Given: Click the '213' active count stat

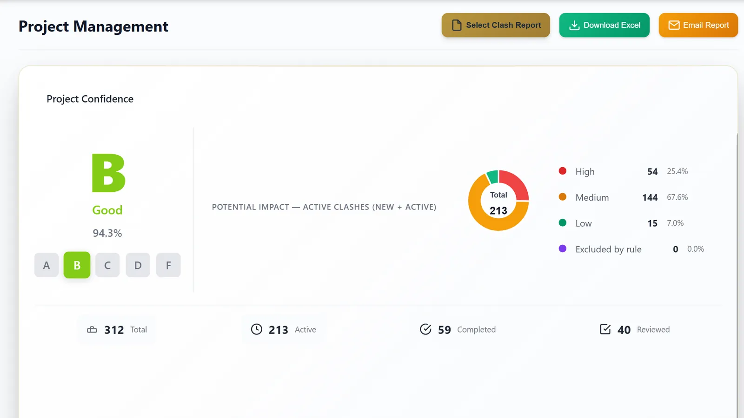Looking at the screenshot, I should tap(279, 330).
